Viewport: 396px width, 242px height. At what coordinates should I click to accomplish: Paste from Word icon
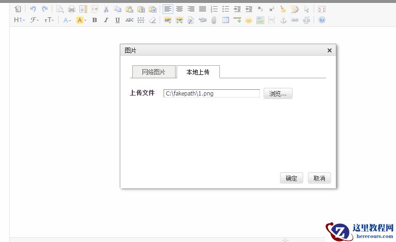(x=153, y=9)
